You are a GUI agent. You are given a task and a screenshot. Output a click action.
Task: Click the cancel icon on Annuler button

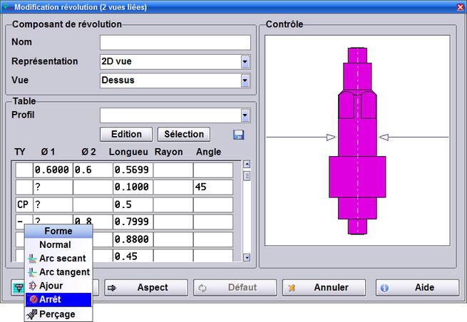292,288
